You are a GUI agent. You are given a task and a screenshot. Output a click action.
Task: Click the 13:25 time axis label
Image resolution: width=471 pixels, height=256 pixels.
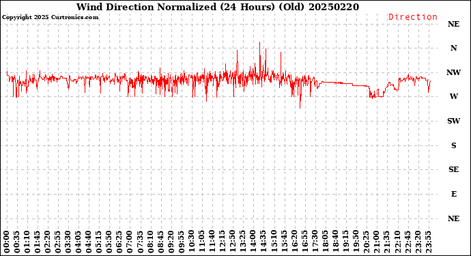(x=242, y=242)
